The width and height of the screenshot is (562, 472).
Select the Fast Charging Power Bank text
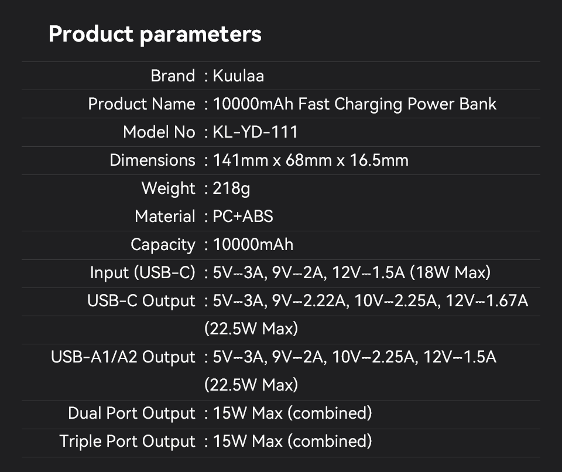(x=397, y=104)
